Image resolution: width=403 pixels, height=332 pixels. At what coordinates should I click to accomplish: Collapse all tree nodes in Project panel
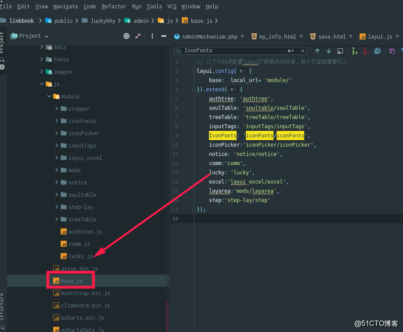tap(138, 36)
